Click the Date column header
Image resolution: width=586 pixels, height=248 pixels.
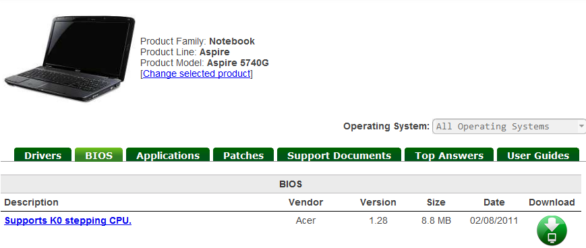[494, 202]
